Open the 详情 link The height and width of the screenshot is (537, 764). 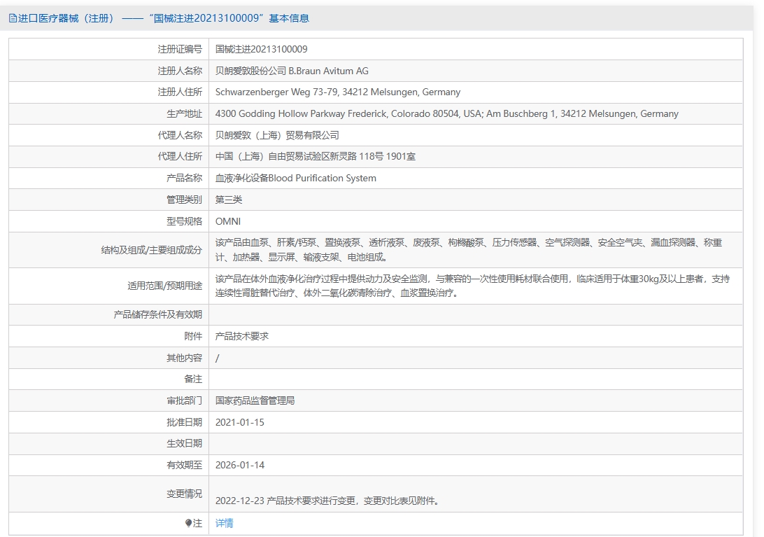click(224, 523)
